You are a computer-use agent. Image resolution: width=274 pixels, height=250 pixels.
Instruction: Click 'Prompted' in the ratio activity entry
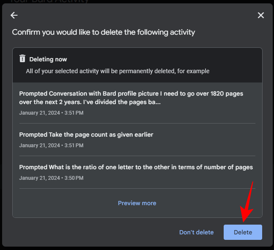pos(33,167)
